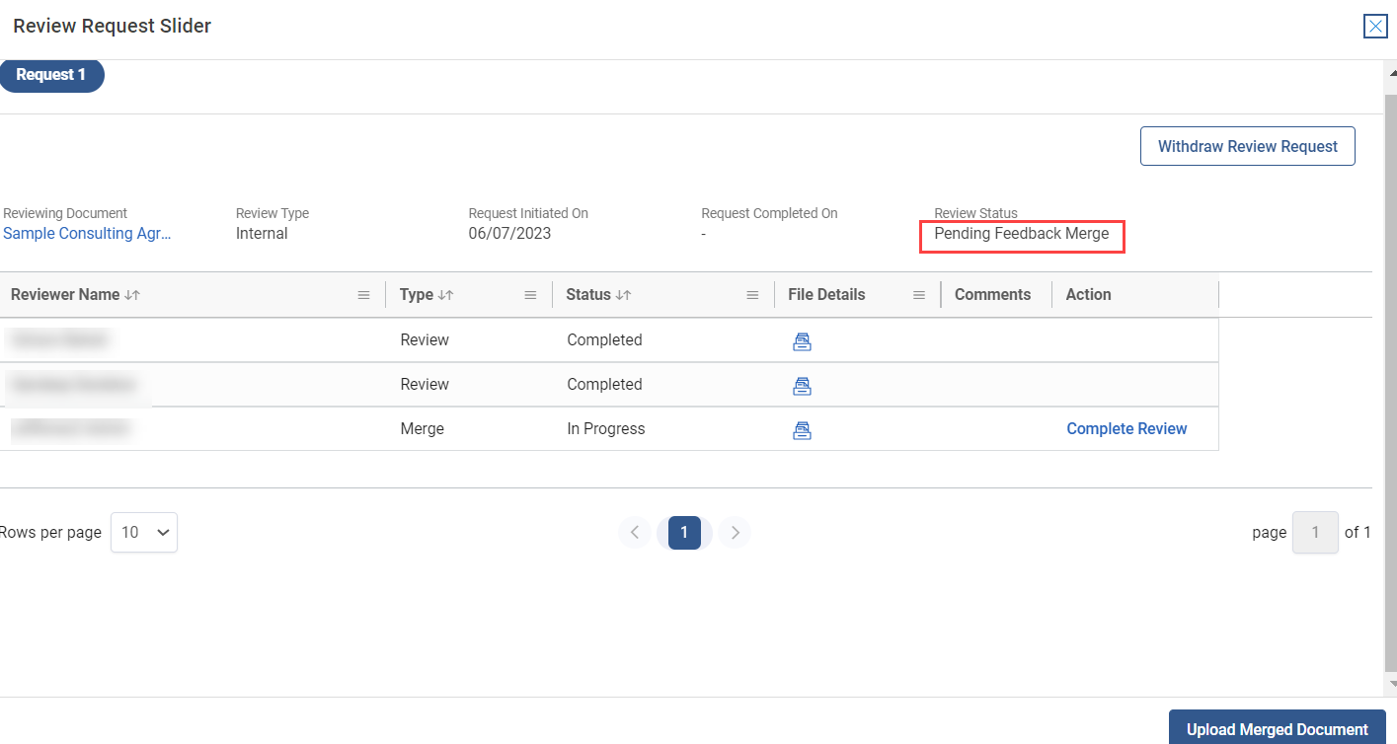Open file details for first Review row
1397x744 pixels.
click(802, 341)
